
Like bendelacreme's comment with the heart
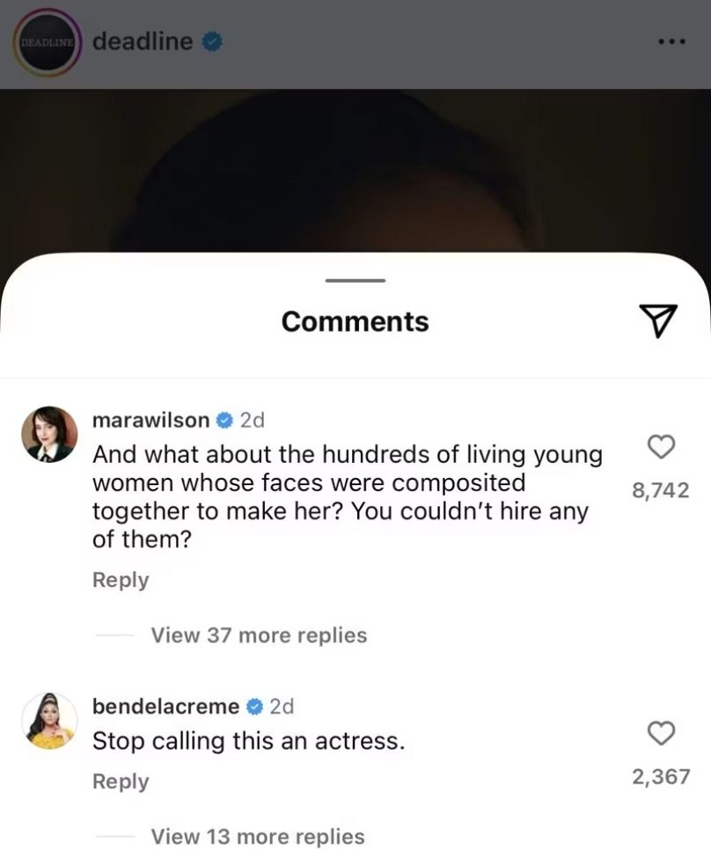pyautogui.click(x=661, y=731)
